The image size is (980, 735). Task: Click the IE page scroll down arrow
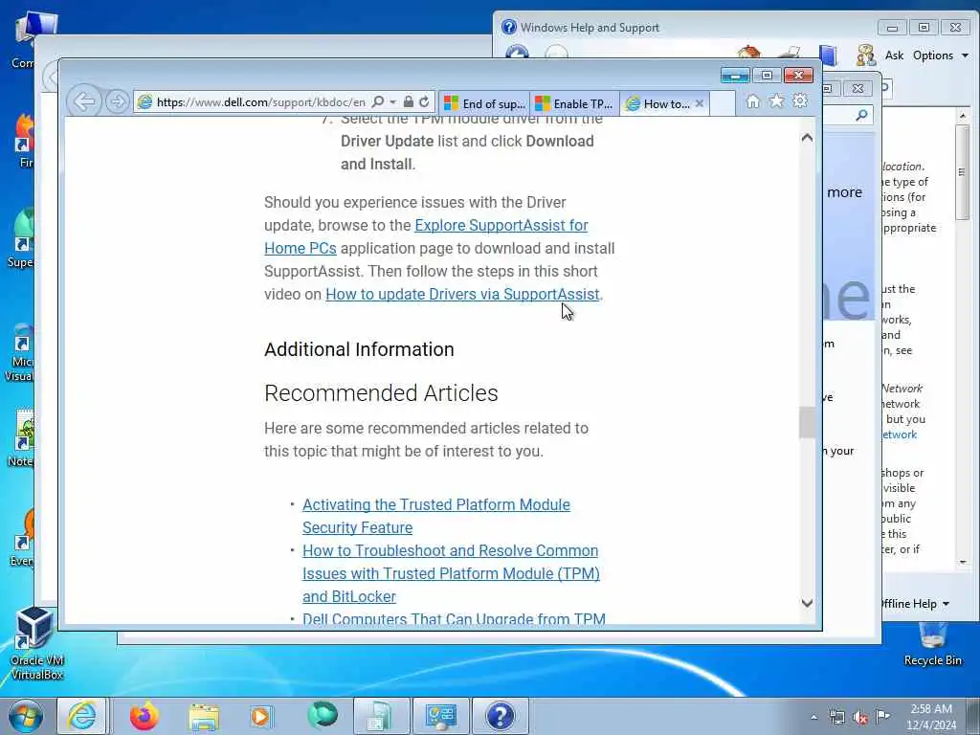click(807, 603)
